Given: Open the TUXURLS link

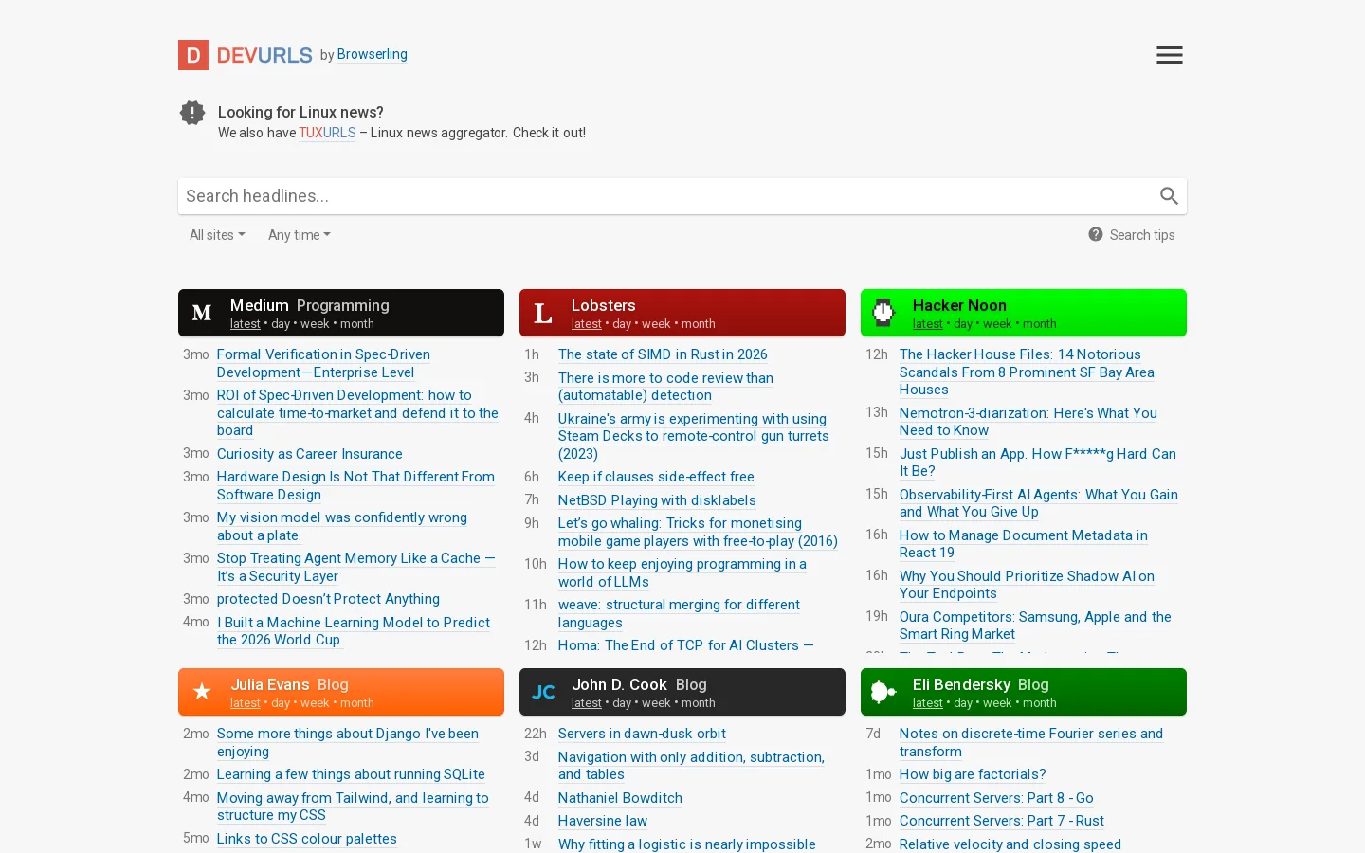Looking at the screenshot, I should pyautogui.click(x=327, y=133).
